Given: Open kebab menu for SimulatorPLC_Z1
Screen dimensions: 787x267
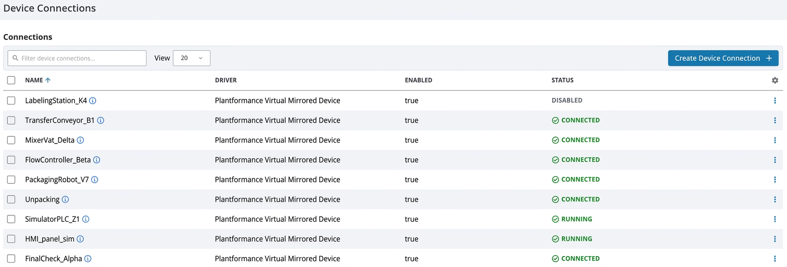Looking at the screenshot, I should (775, 219).
